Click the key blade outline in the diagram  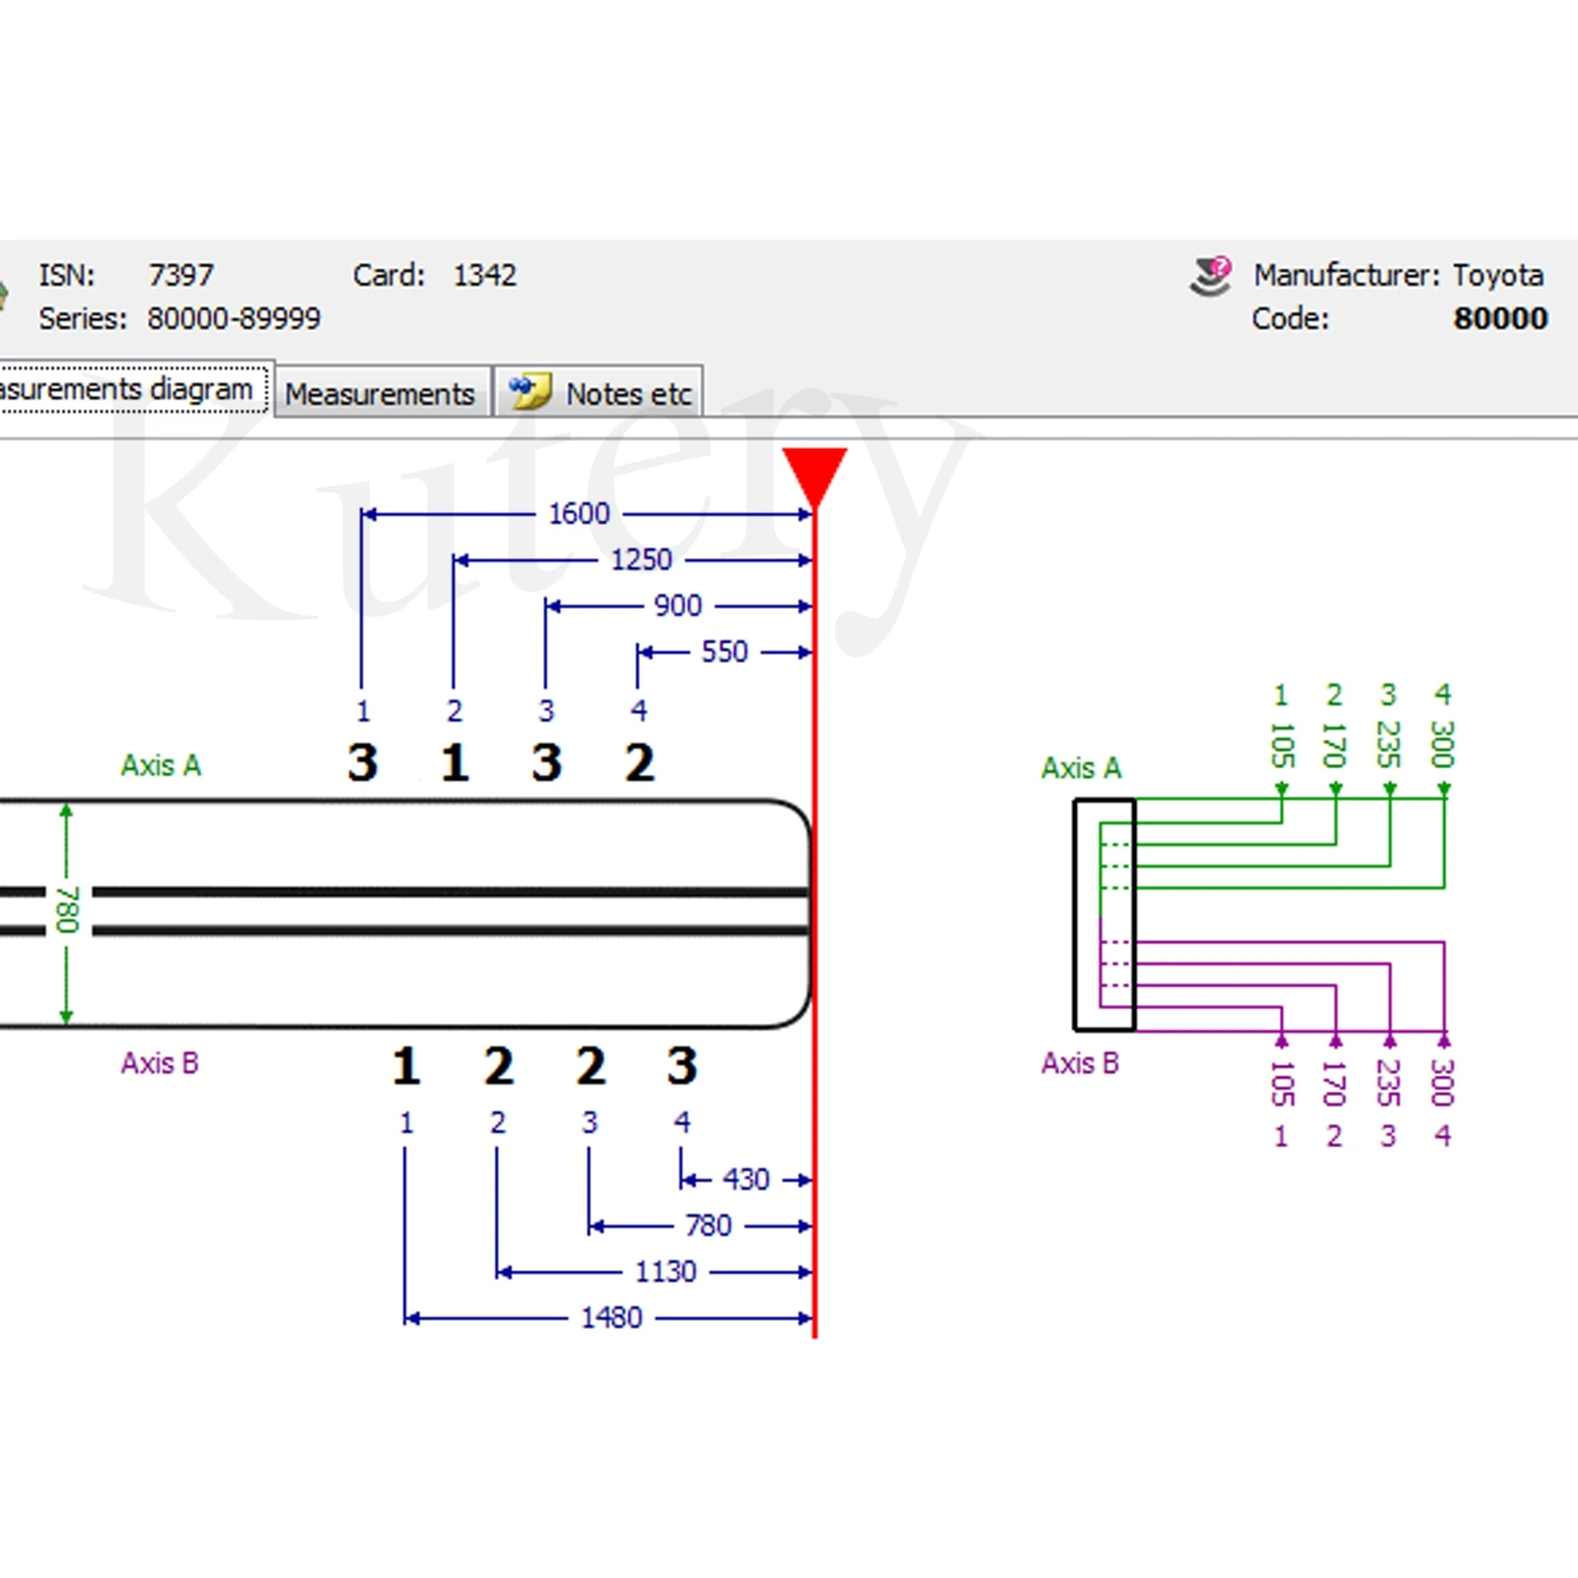404,913
